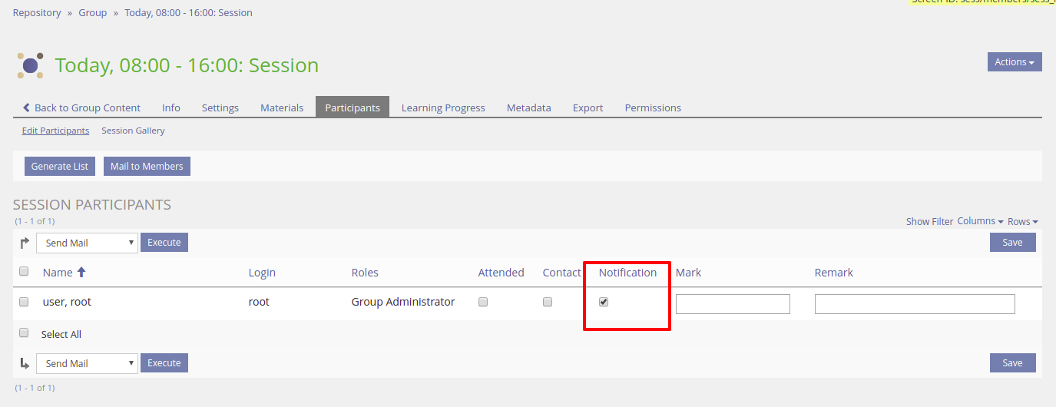Viewport: 1056px width, 407px height.
Task: Uncheck the Notification checkbox for root
Action: [x=604, y=302]
